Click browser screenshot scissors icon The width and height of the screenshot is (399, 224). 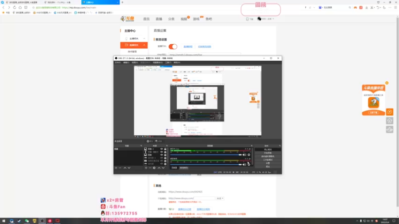pos(372,7)
